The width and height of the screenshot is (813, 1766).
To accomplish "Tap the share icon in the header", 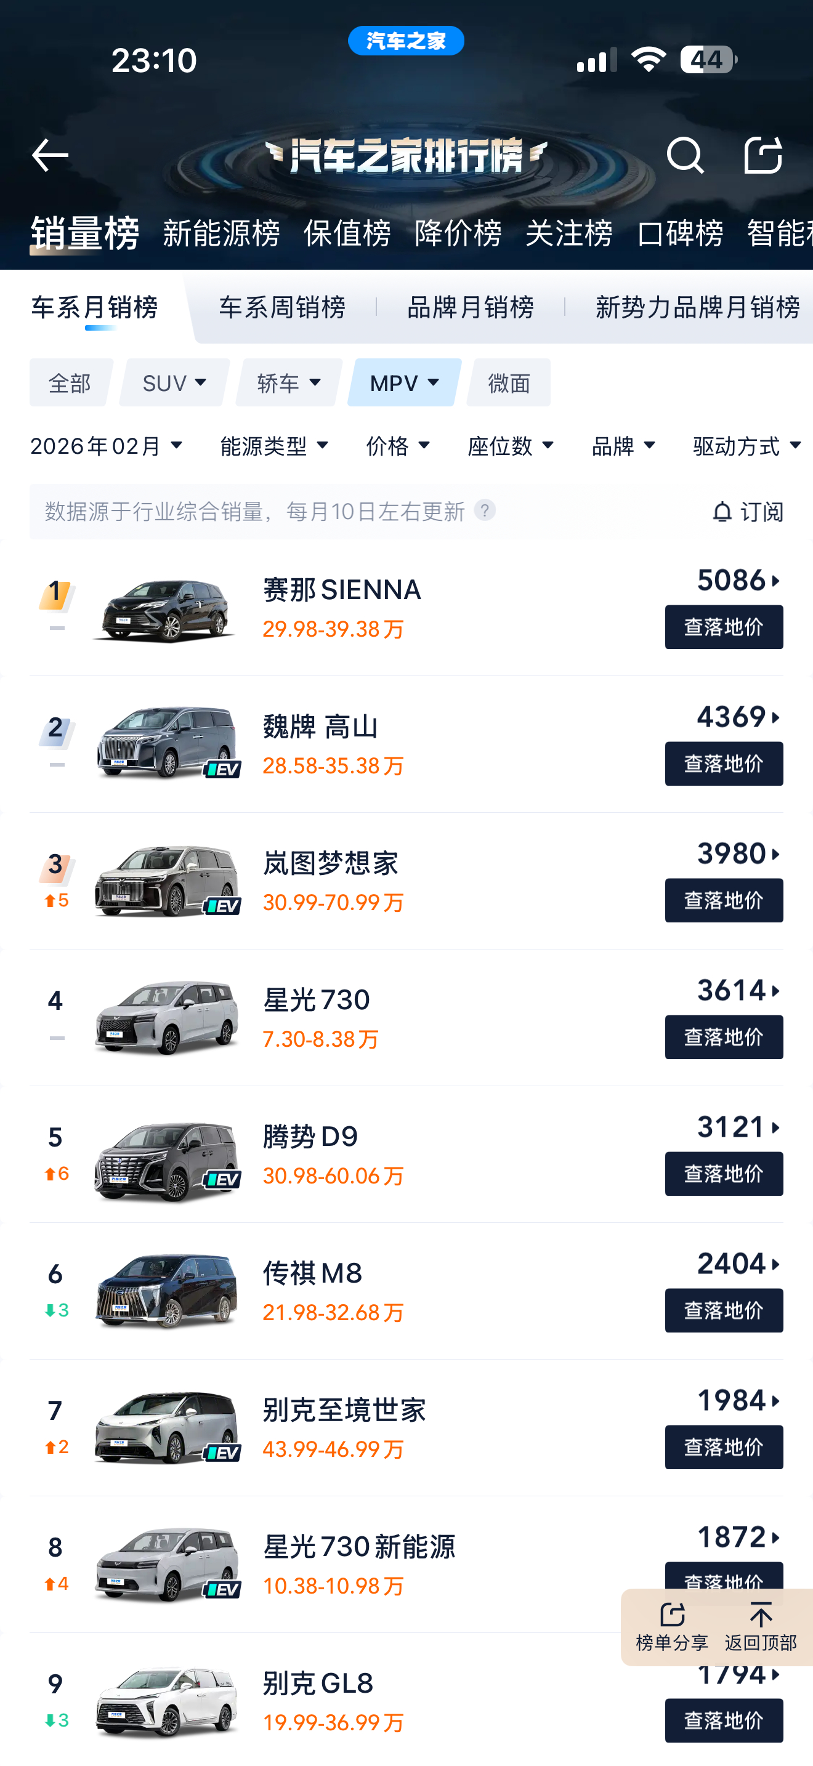I will pyautogui.click(x=763, y=155).
